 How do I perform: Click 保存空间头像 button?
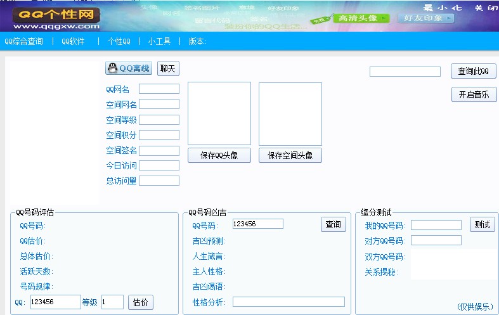(290, 155)
